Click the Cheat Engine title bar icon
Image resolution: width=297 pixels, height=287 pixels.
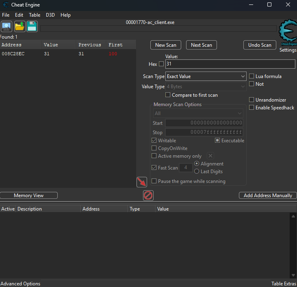(5, 5)
